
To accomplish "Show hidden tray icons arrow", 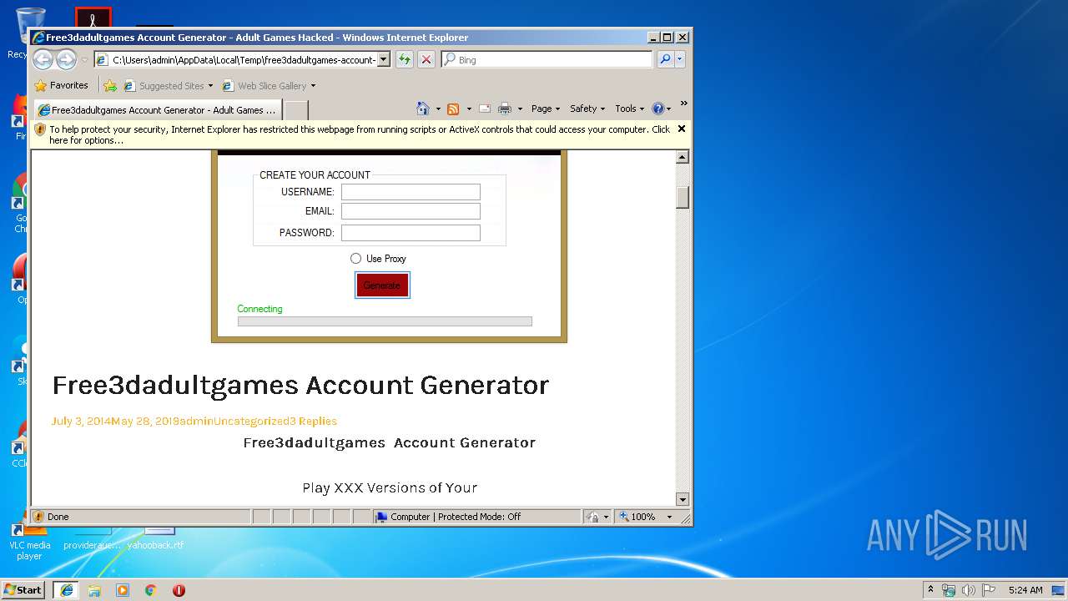I will [x=931, y=589].
